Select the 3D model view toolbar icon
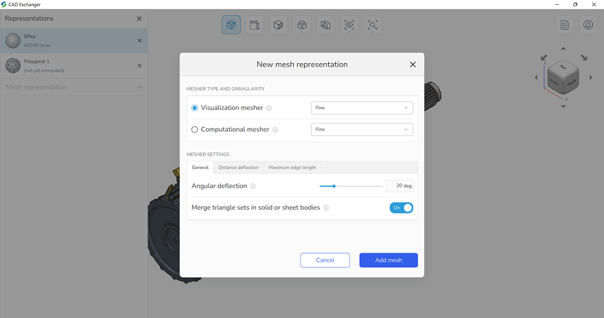This screenshot has width=604, height=318. pos(231,25)
